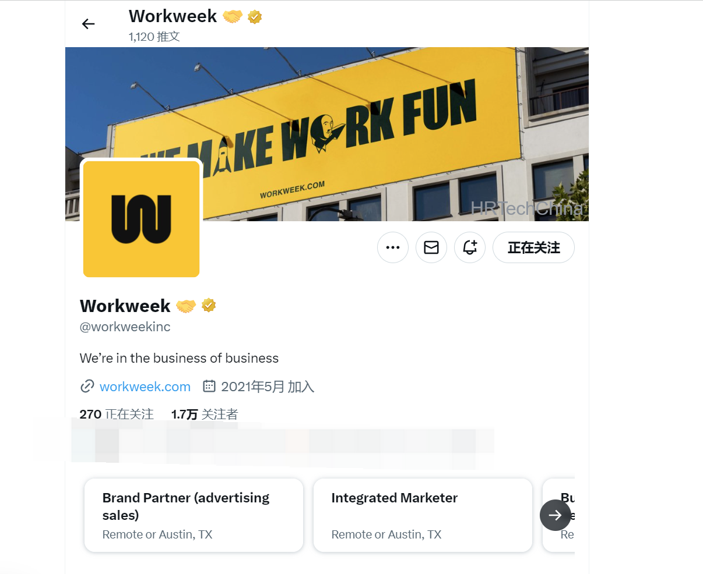
Task: Click the gold verified badge beside the profile name
Action: tap(209, 305)
